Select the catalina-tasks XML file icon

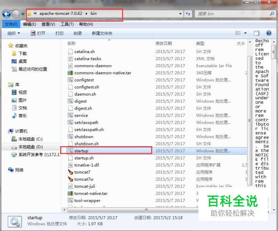point(70,59)
